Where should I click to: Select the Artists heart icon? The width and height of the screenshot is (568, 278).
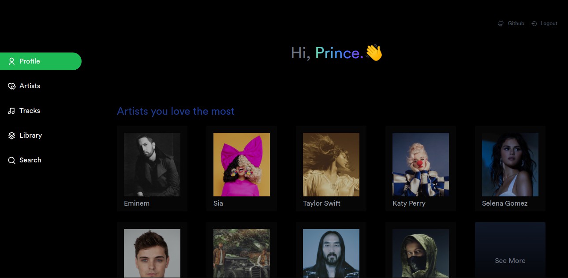(11, 86)
